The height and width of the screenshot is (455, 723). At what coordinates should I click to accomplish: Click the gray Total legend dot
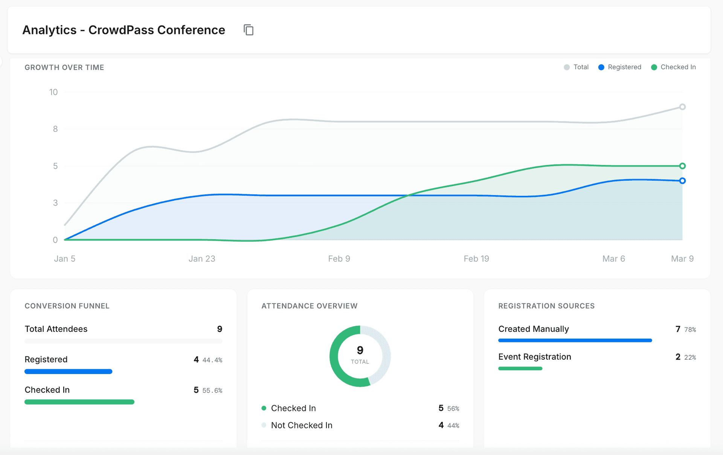(566, 67)
